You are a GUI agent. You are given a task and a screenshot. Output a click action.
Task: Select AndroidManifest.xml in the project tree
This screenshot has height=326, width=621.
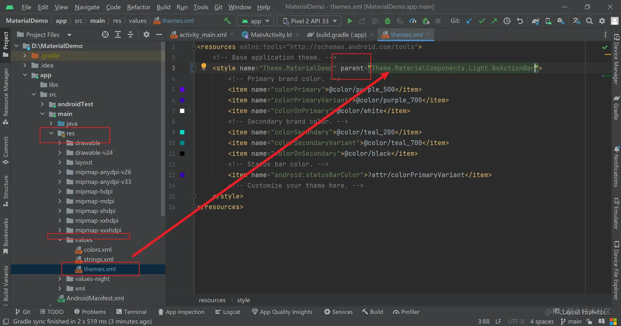91,298
